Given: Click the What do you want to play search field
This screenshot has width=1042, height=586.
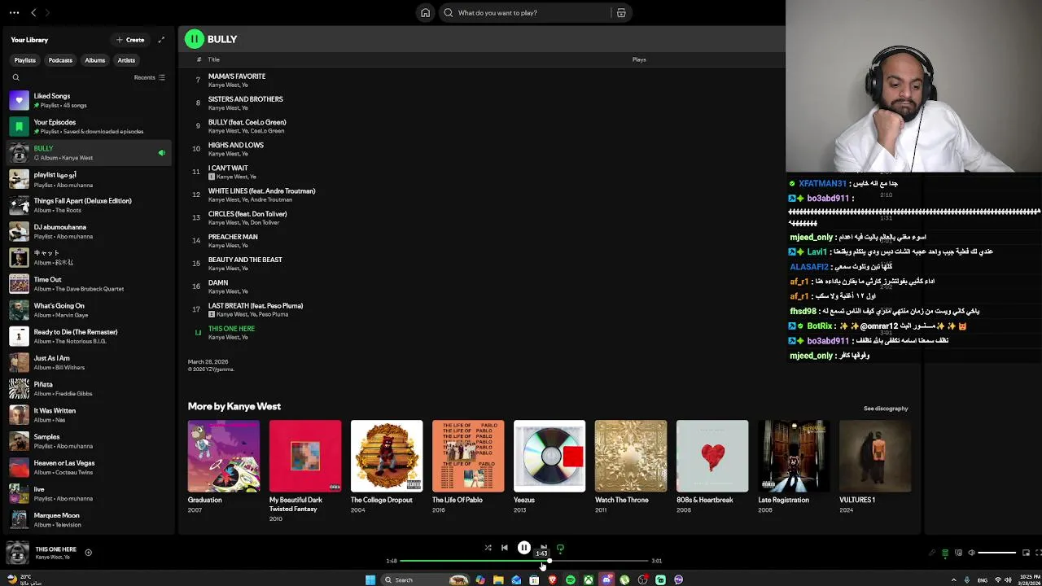Looking at the screenshot, I should pyautogui.click(x=525, y=13).
